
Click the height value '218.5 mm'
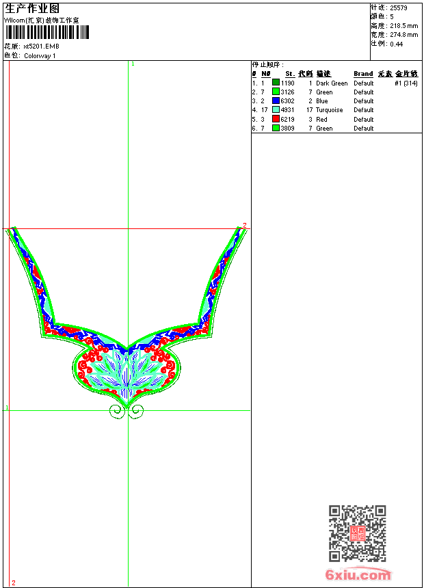tap(403, 26)
